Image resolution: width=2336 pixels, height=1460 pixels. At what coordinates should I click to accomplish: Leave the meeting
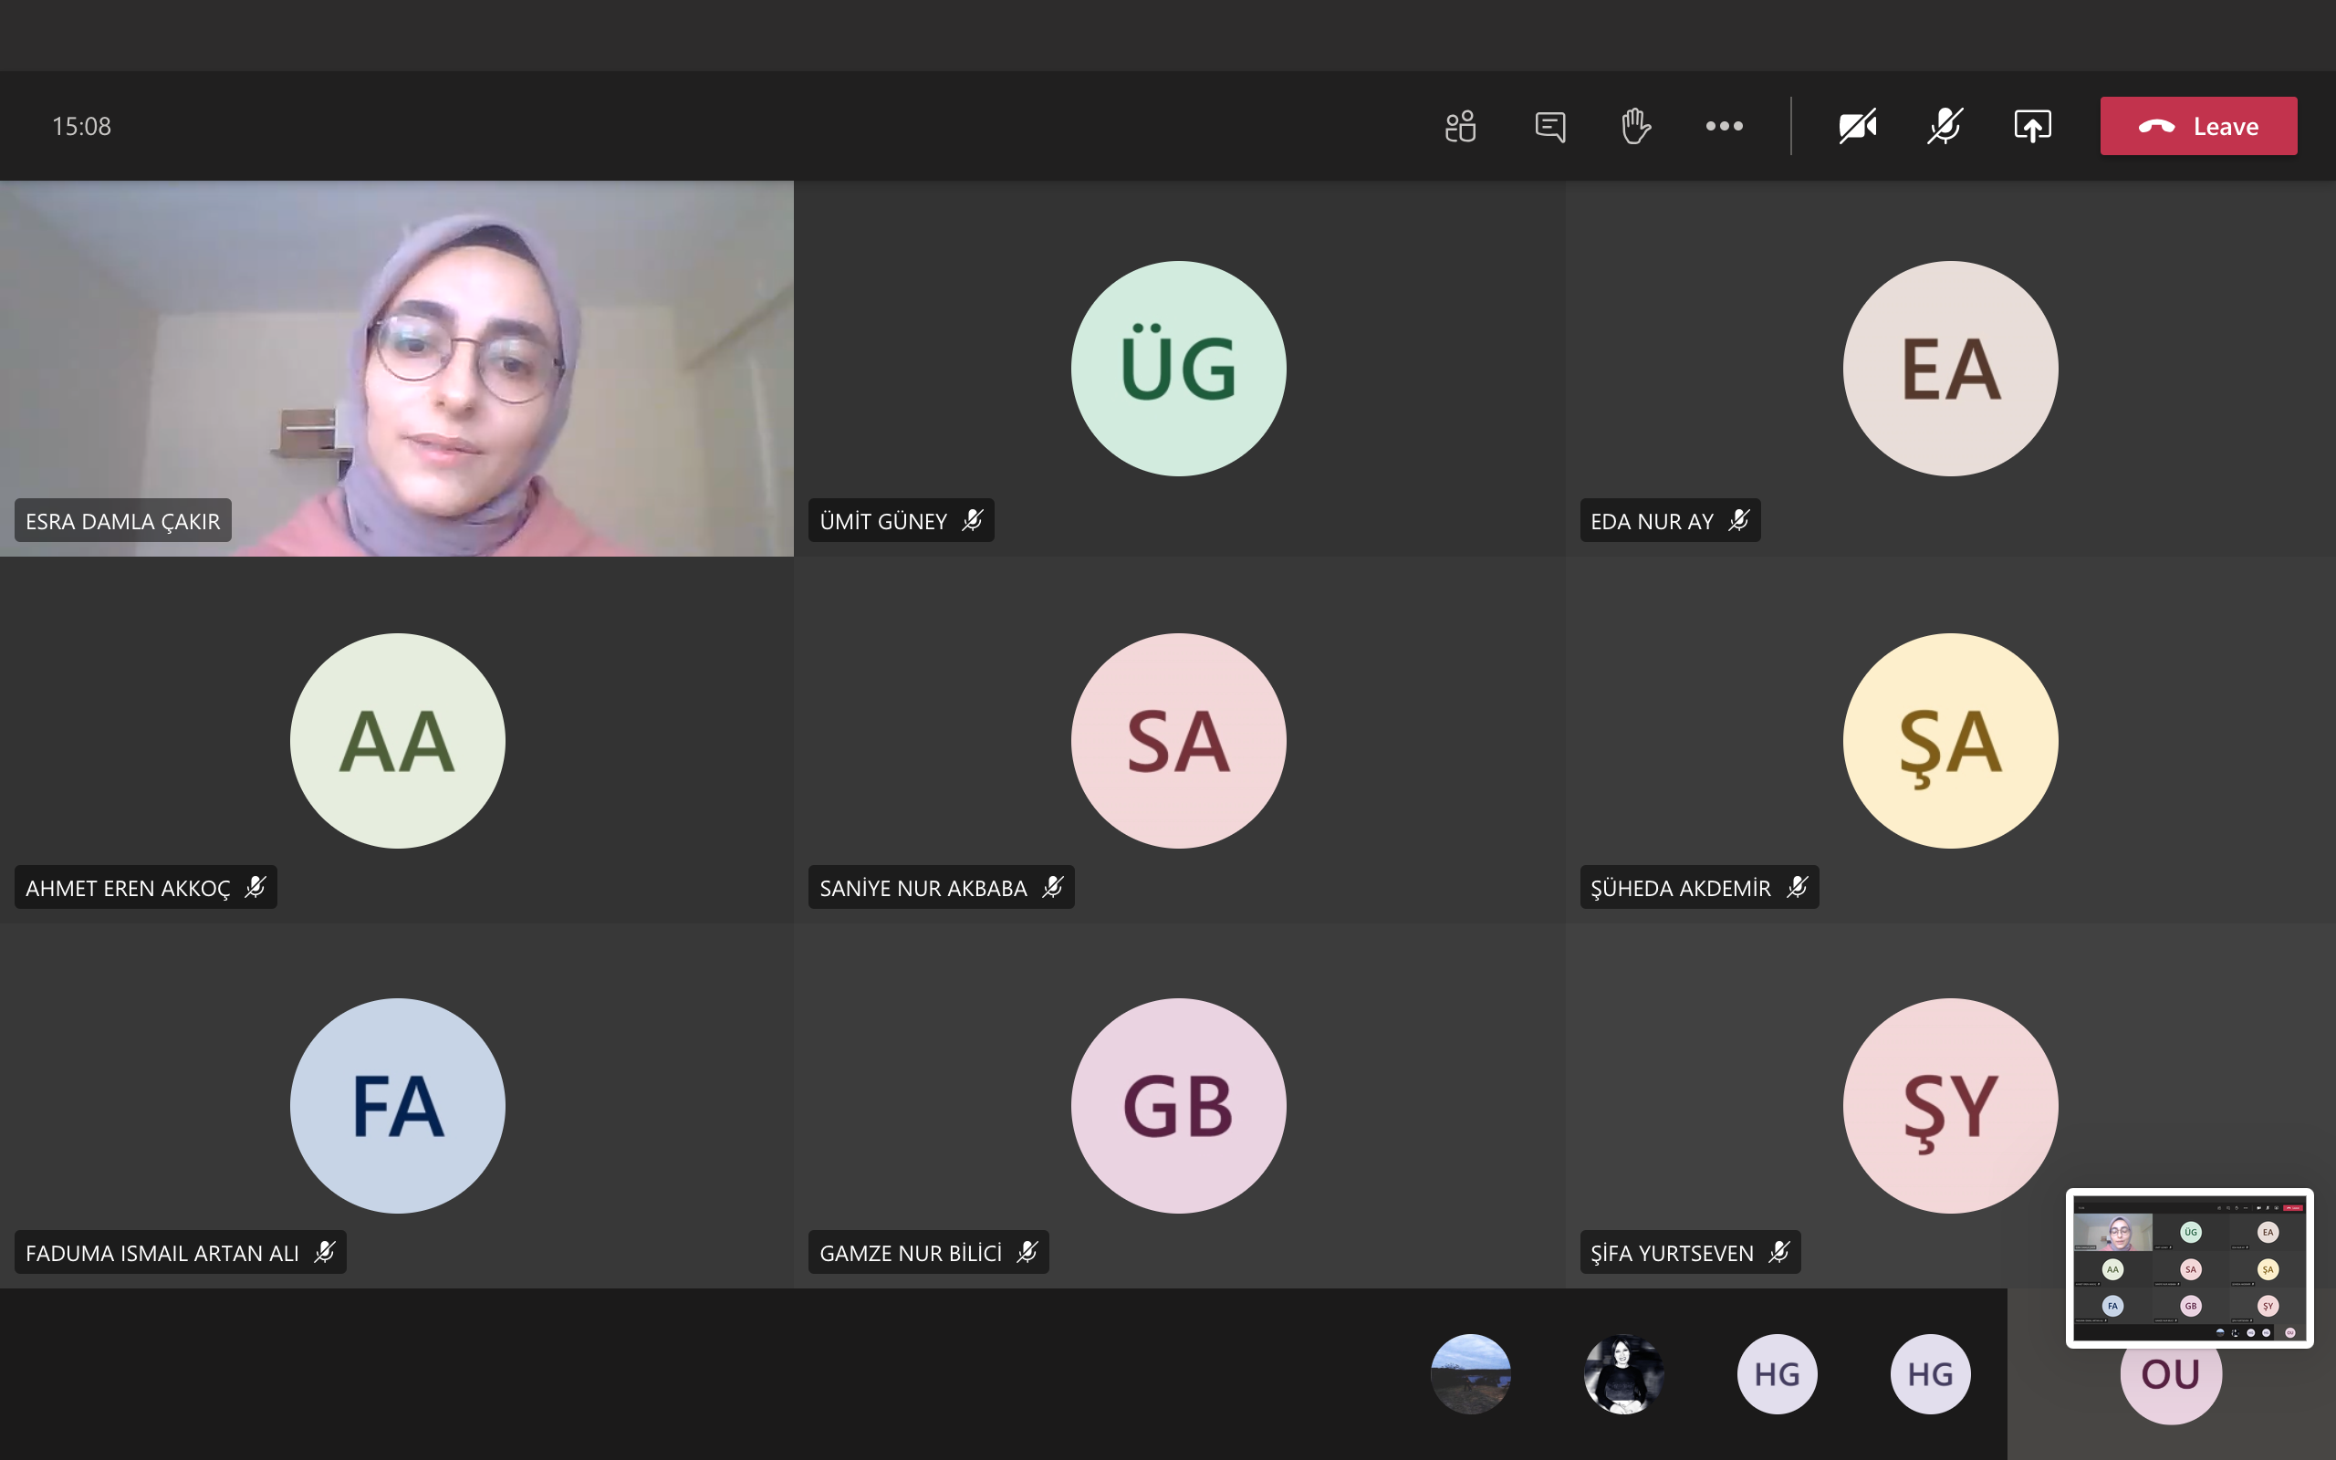2198,127
